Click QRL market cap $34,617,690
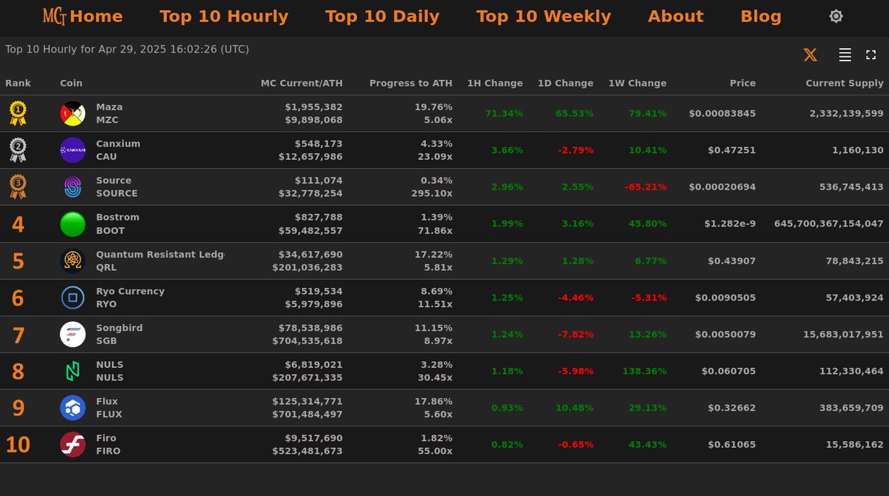889x496 pixels. (310, 254)
